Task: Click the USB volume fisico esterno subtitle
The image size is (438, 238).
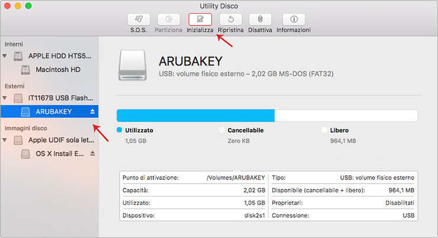Action: [246, 74]
